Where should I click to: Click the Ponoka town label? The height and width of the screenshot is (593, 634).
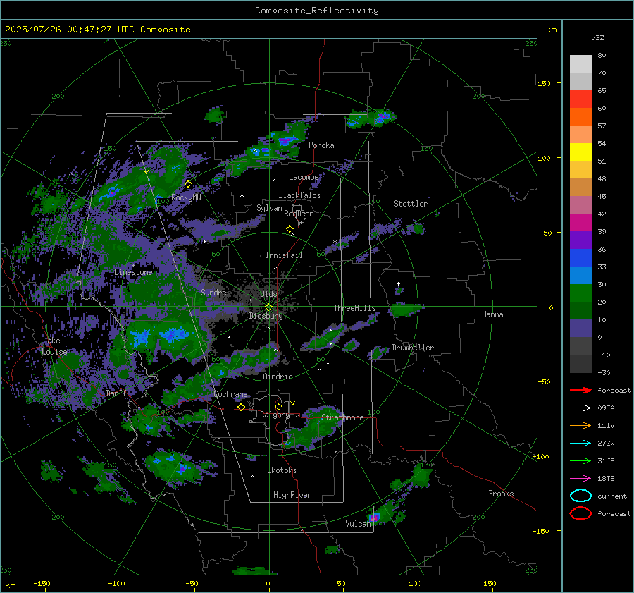point(321,145)
